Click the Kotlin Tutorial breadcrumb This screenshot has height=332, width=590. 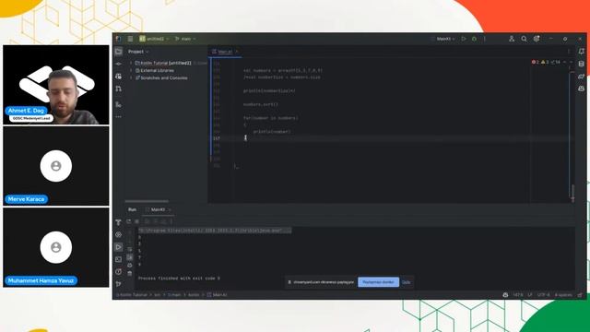click(x=132, y=295)
